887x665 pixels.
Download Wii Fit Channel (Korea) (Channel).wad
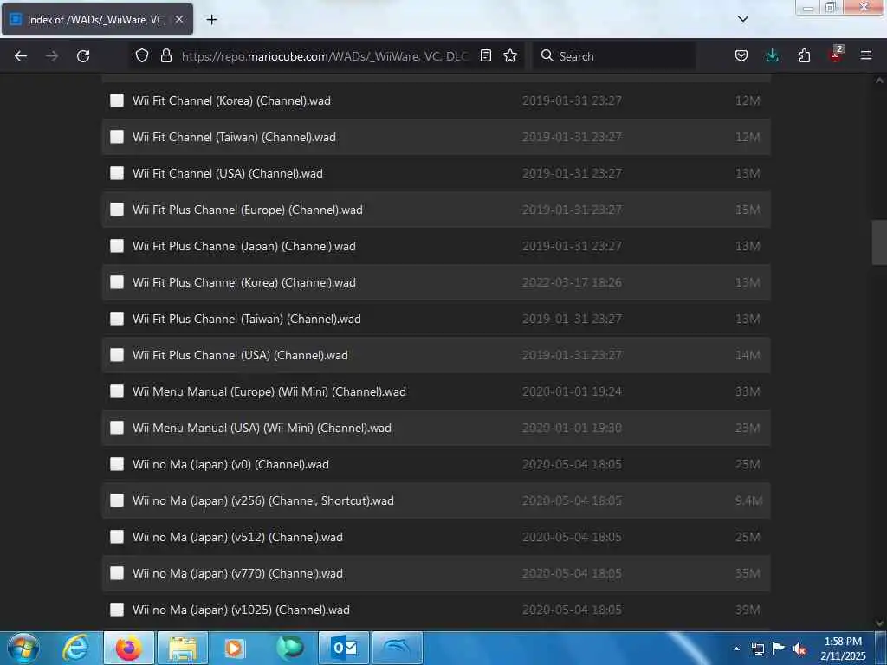tap(231, 100)
